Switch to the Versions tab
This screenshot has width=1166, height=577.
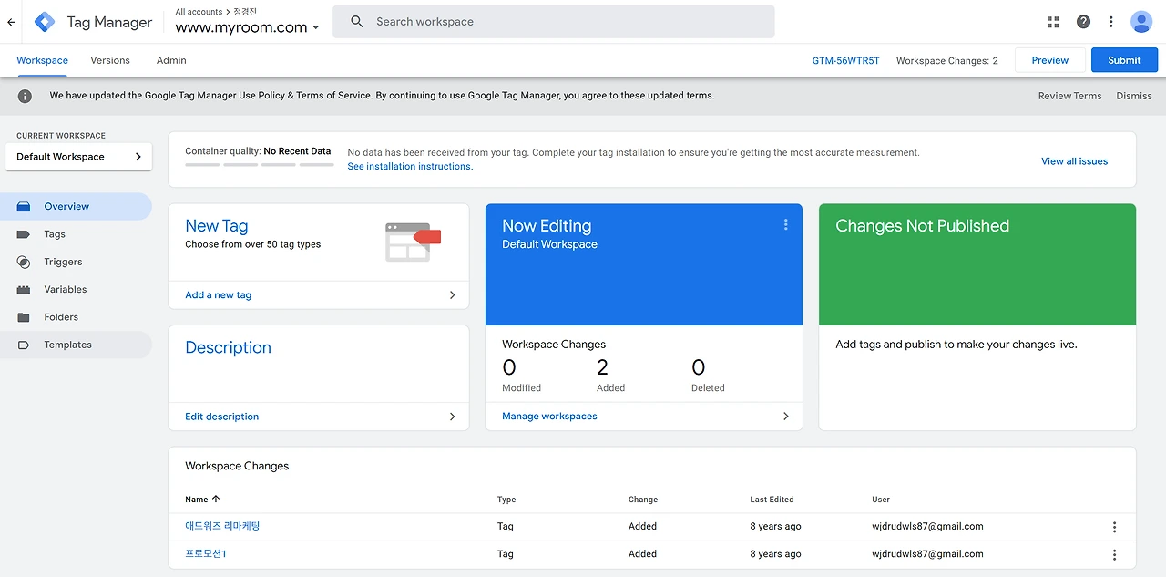[110, 60]
